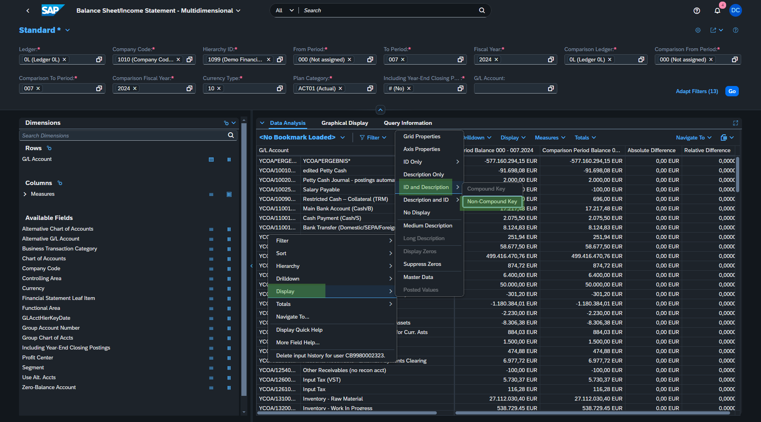Open Company Code value help icon

[x=189, y=59]
